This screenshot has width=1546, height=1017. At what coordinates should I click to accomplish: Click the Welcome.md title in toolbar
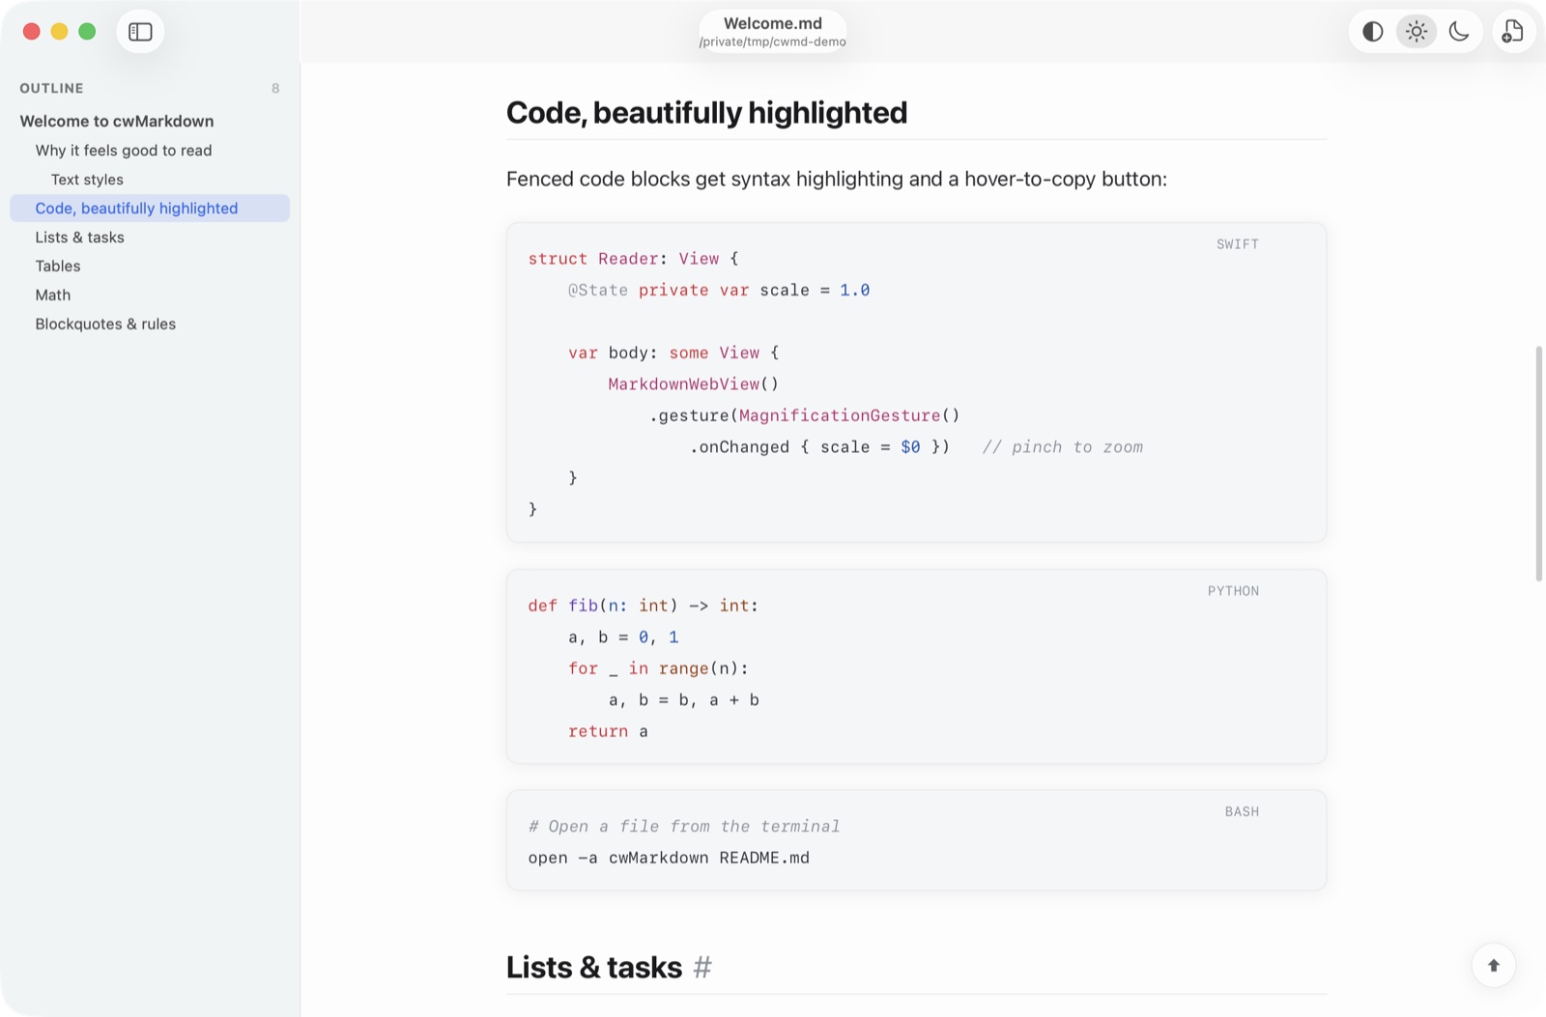pyautogui.click(x=773, y=23)
